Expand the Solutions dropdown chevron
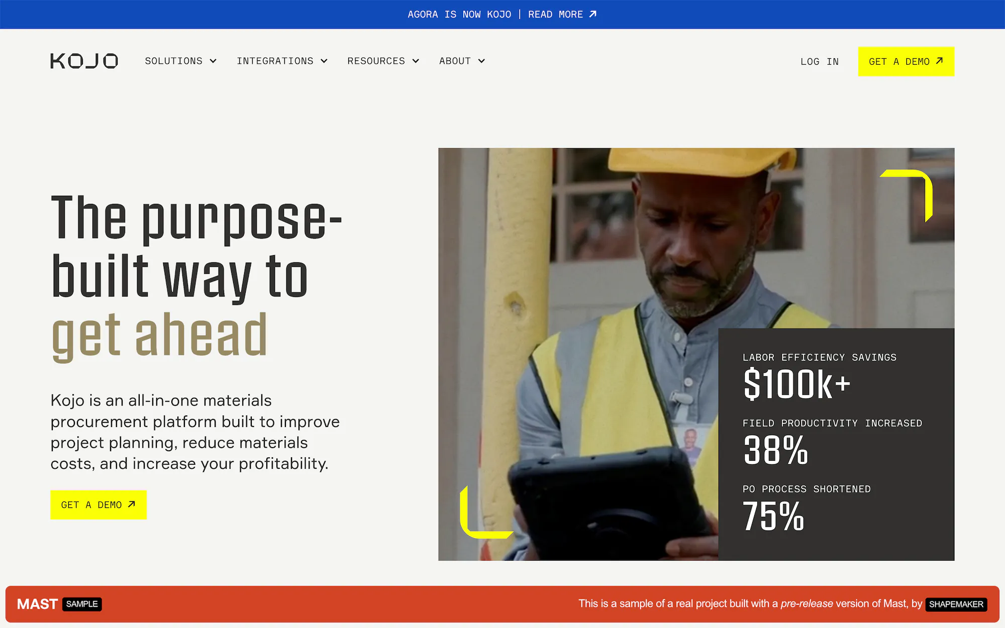This screenshot has height=628, width=1005. tap(213, 61)
